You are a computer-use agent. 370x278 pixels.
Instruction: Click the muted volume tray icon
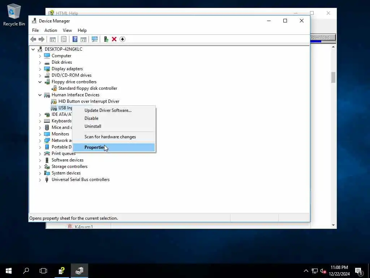[323, 271]
